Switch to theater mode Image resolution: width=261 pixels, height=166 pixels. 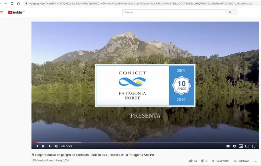point(247,146)
